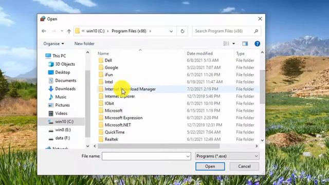Image resolution: width=329 pixels, height=185 pixels.
Task: Refresh the Program Files (x86) listing
Action: tap(182, 31)
